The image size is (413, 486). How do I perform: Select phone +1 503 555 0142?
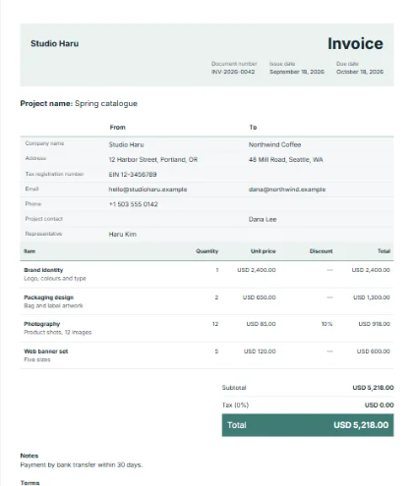coord(133,204)
